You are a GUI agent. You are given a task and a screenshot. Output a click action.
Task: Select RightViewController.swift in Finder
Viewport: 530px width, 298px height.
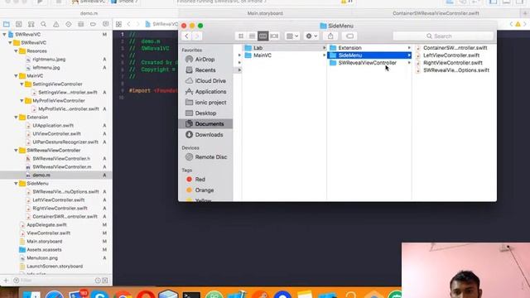point(454,63)
